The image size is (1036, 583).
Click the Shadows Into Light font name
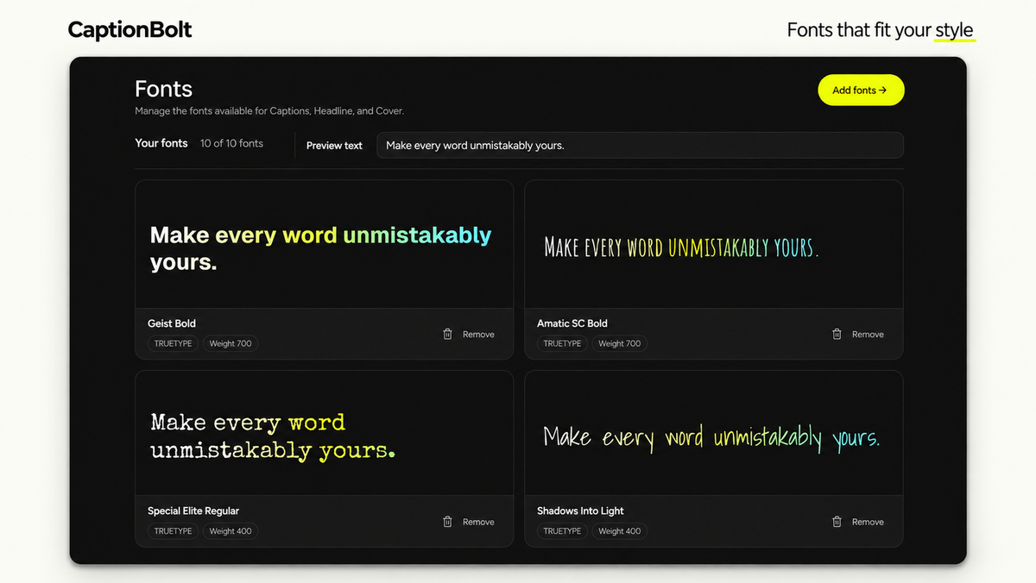[580, 511]
